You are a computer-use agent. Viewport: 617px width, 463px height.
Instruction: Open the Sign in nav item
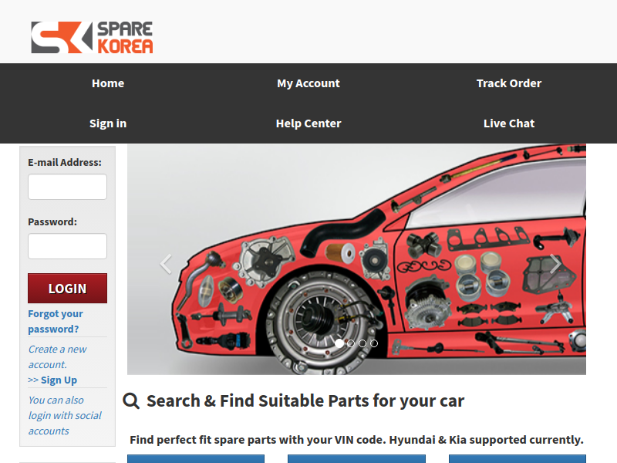pos(108,123)
